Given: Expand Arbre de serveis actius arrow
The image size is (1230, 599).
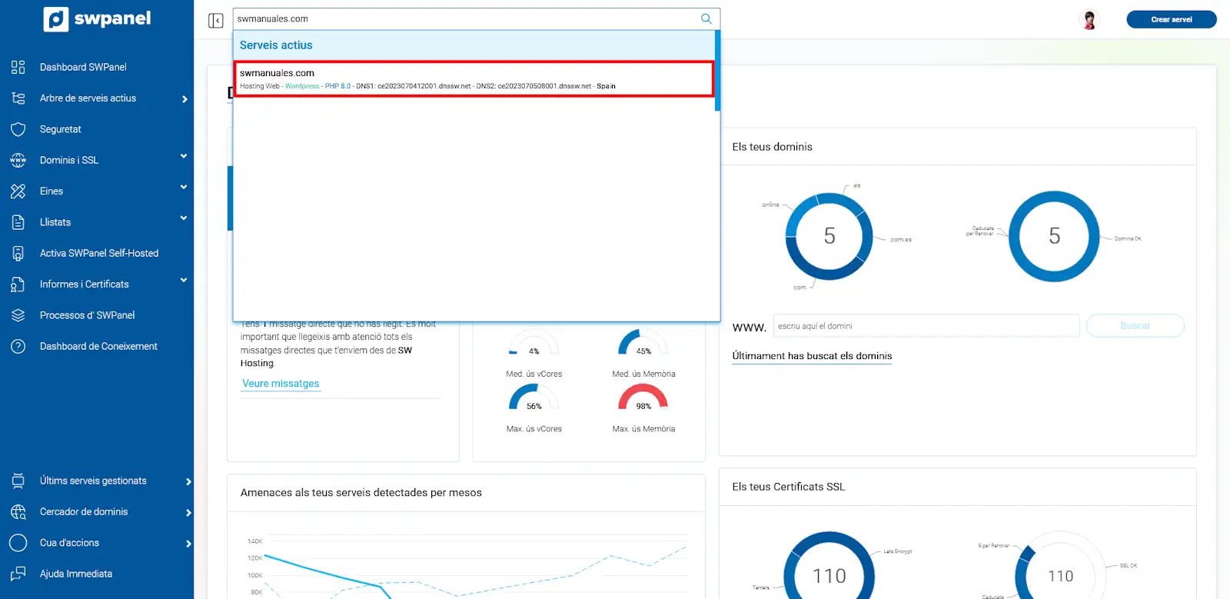Looking at the screenshot, I should tap(184, 98).
